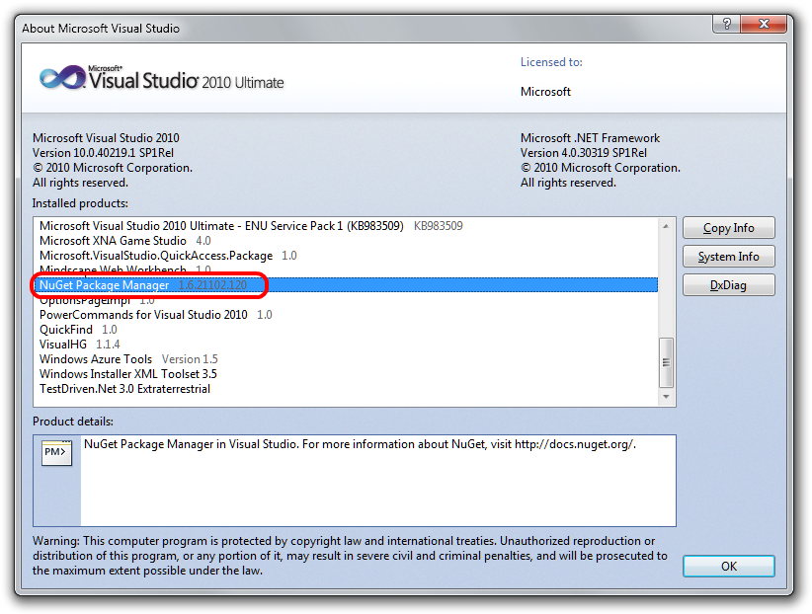Click the Visual Studio infinity logo
This screenshot has width=812, height=614.
click(x=61, y=78)
